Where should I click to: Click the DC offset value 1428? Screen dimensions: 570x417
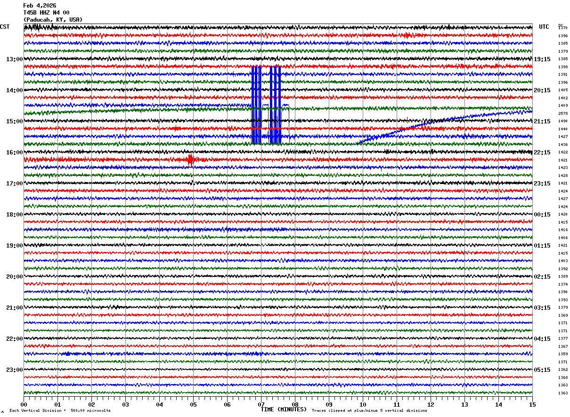click(x=563, y=176)
